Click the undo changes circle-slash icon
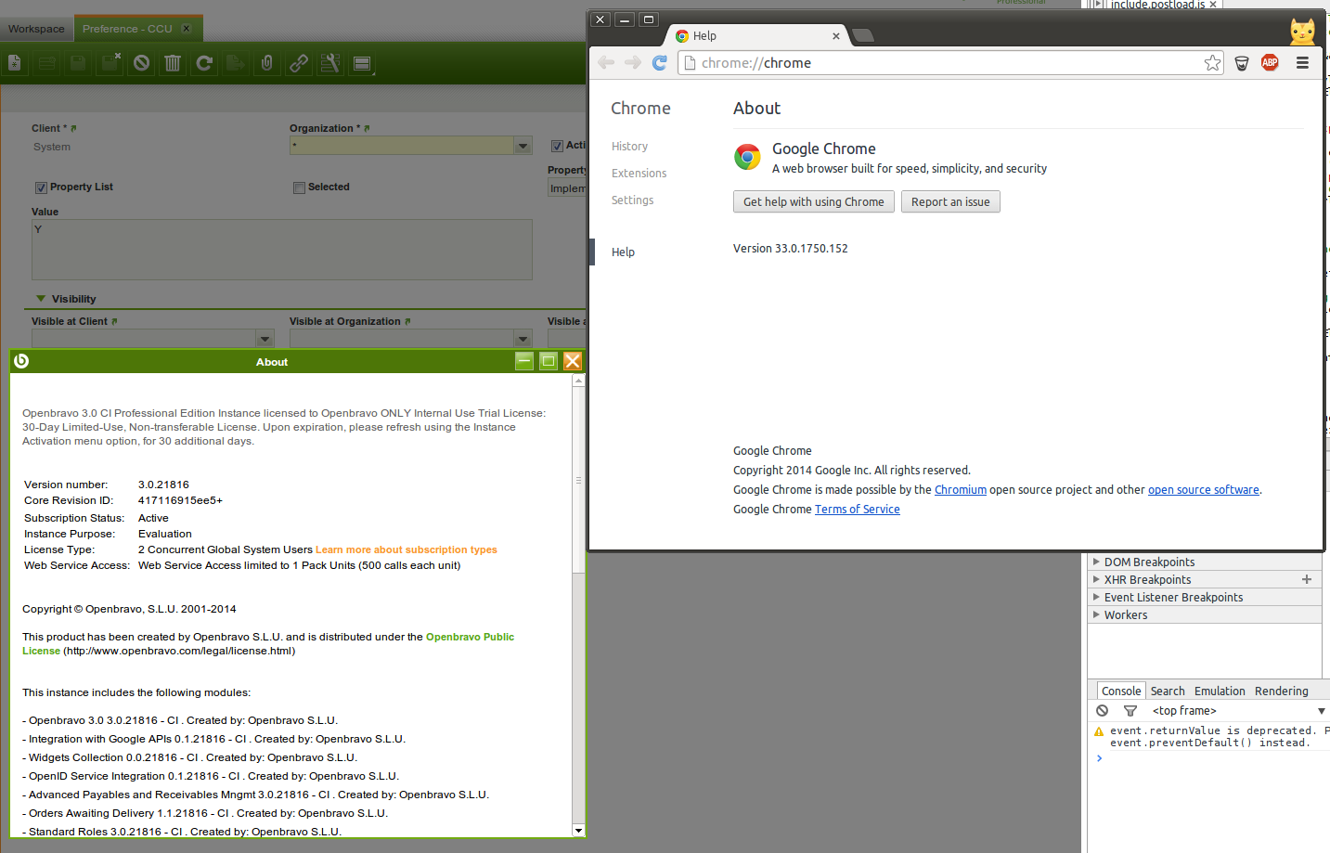Image resolution: width=1330 pixels, height=853 pixels. click(141, 63)
